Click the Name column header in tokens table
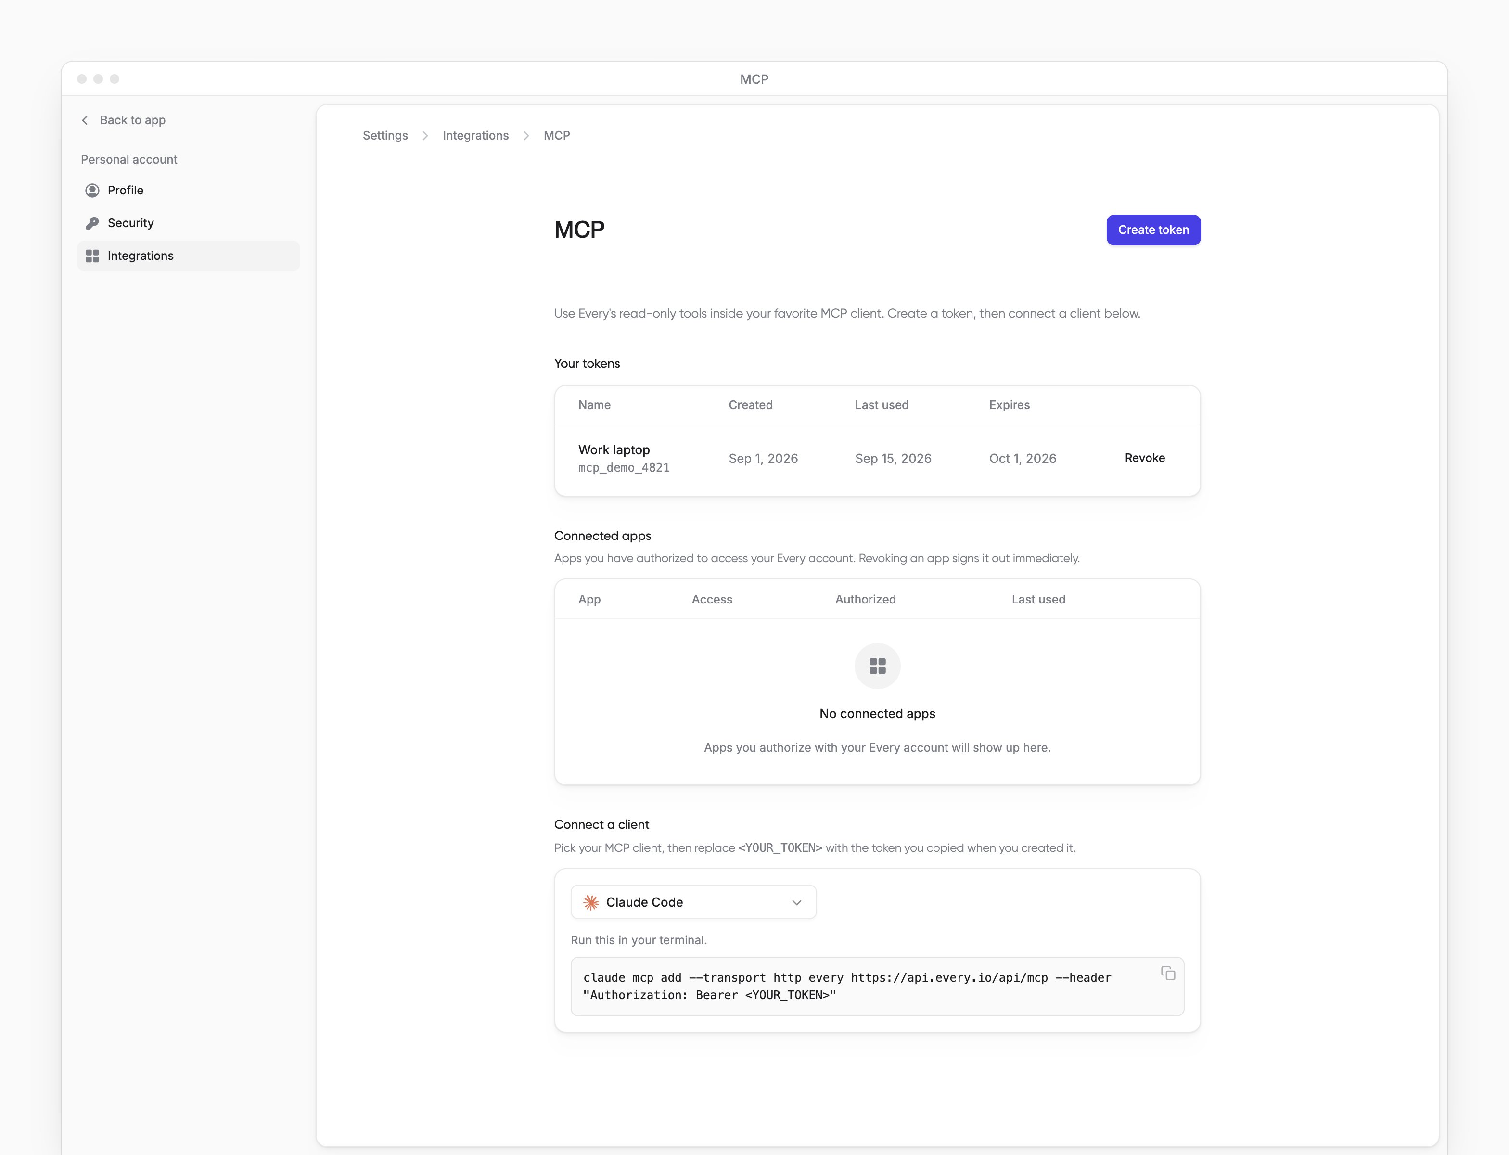This screenshot has width=1509, height=1155. click(594, 405)
